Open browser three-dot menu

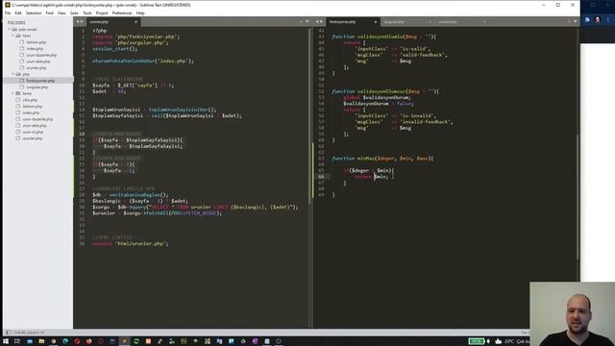[608, 19]
